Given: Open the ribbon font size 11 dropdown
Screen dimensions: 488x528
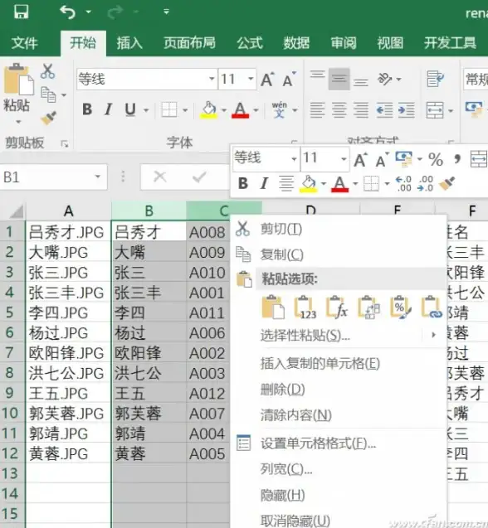Looking at the screenshot, I should click(251, 79).
